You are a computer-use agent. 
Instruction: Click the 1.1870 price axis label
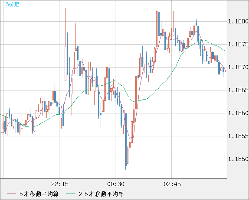(x=238, y=67)
